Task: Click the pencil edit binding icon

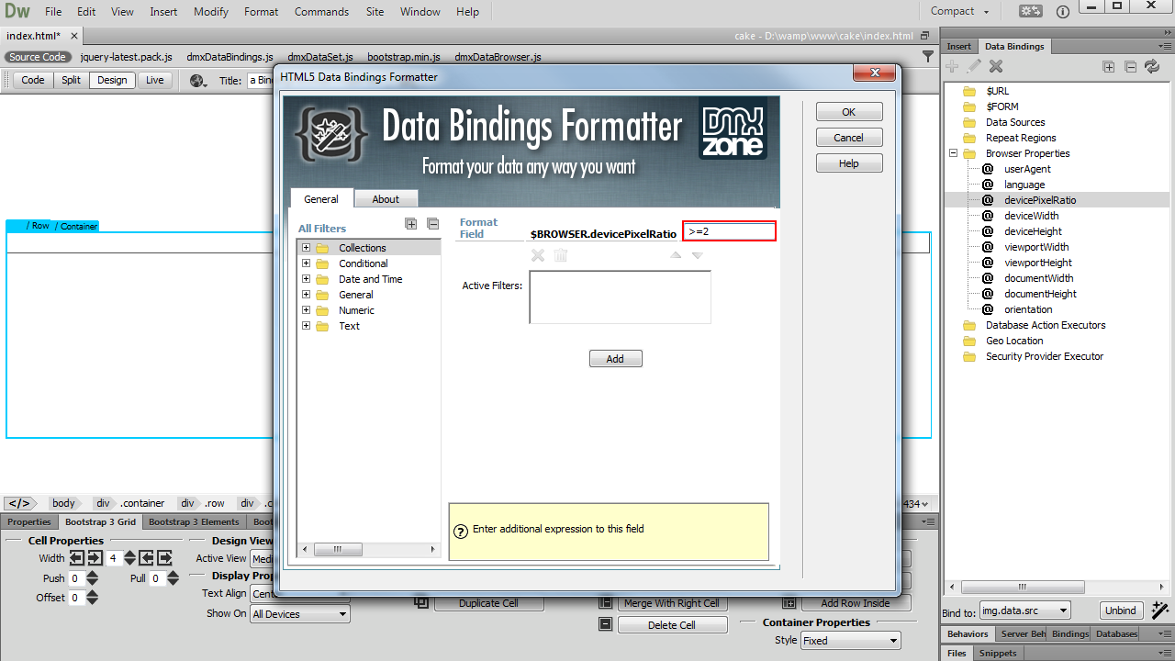Action: point(974,66)
